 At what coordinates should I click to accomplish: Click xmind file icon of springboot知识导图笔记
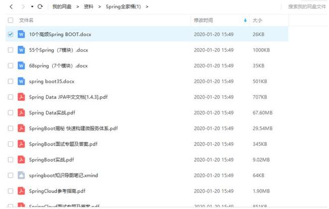click(21, 175)
